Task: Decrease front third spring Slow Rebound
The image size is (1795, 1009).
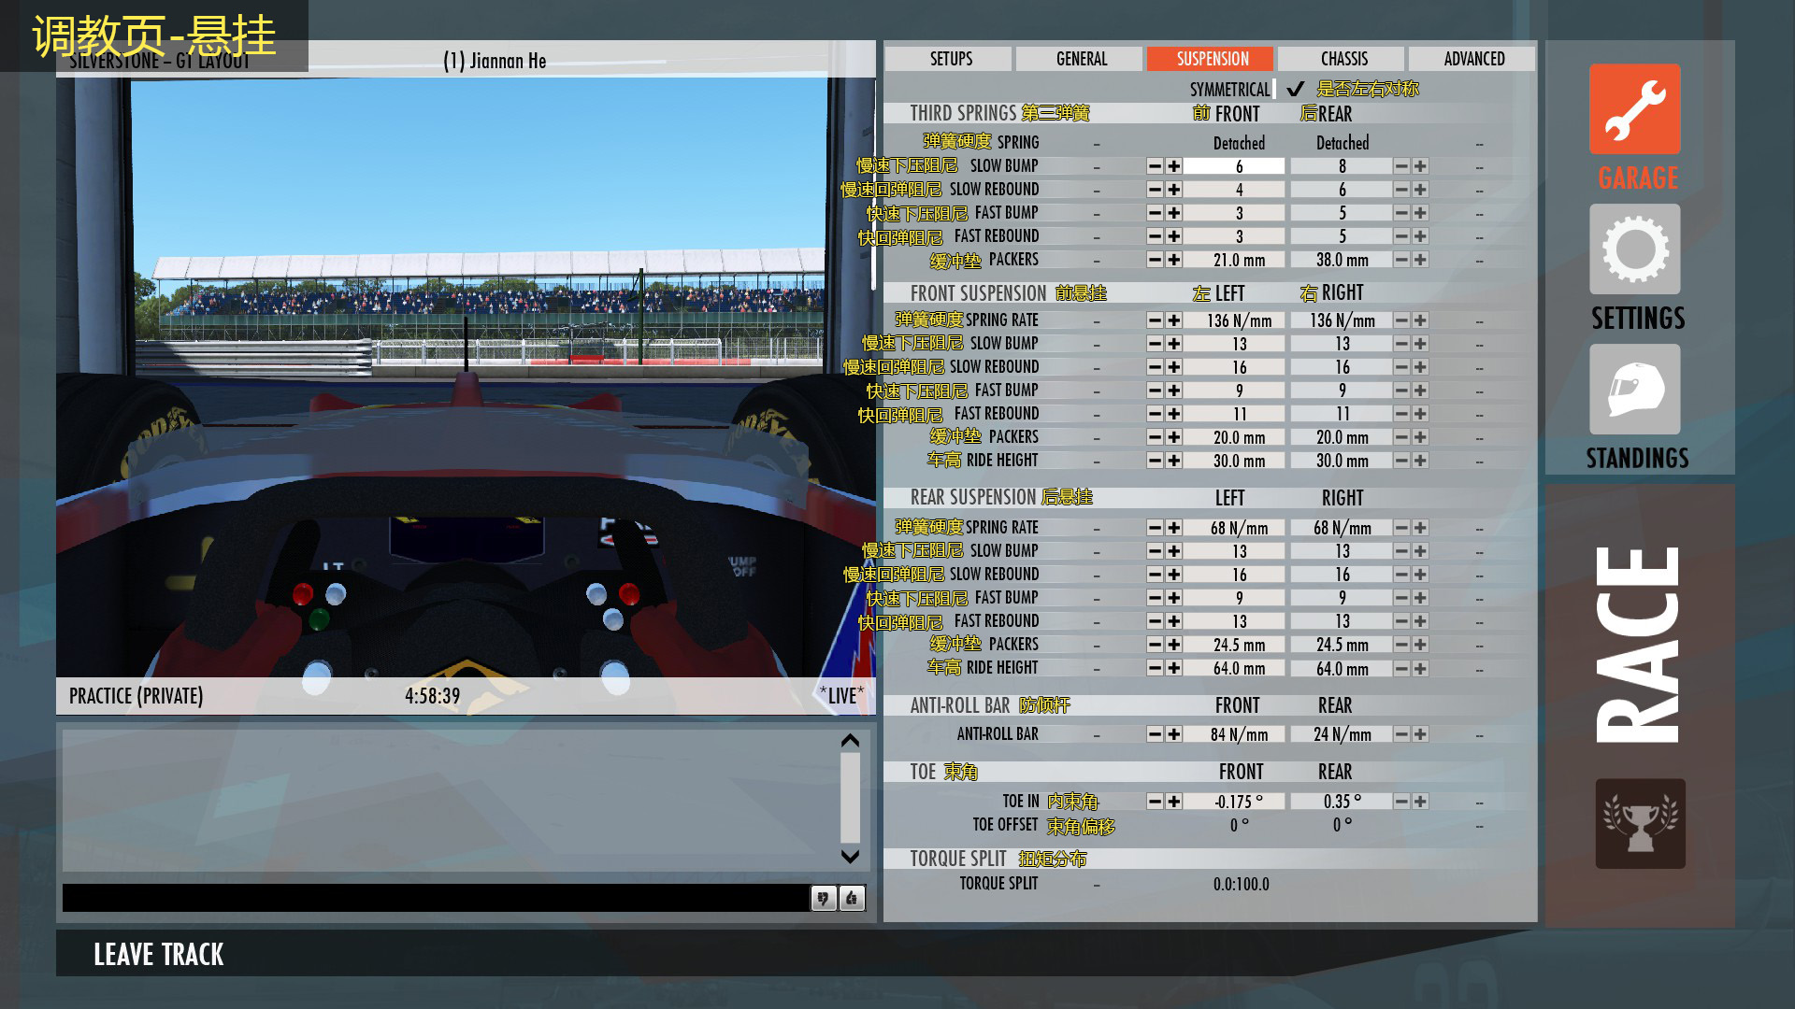Action: 1155,190
